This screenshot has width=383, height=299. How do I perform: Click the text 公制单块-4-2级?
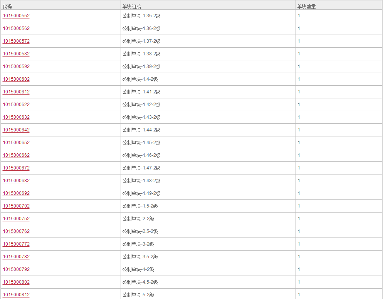[138, 269]
